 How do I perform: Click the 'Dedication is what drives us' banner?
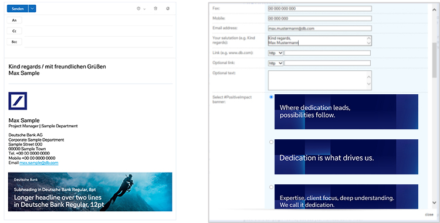tap(346, 157)
